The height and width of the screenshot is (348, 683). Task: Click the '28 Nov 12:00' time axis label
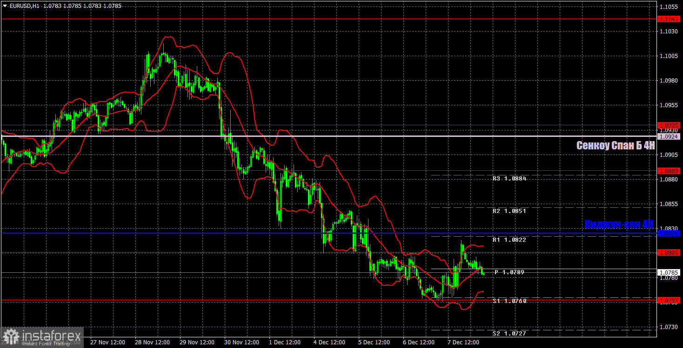coord(152,342)
